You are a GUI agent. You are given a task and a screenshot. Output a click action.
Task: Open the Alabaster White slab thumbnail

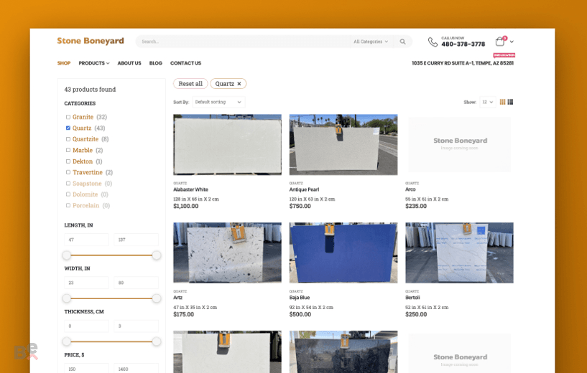click(x=227, y=145)
